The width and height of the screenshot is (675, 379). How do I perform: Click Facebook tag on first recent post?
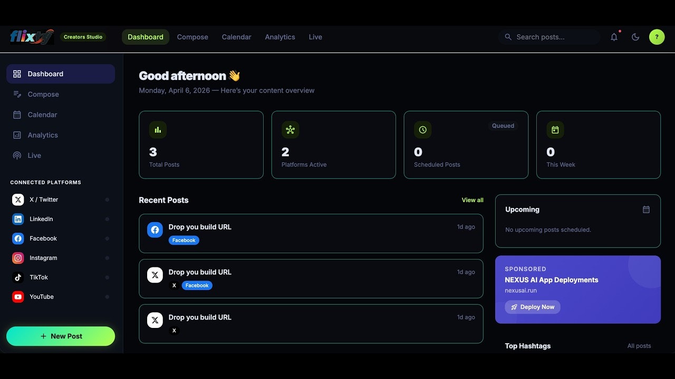[x=184, y=240]
